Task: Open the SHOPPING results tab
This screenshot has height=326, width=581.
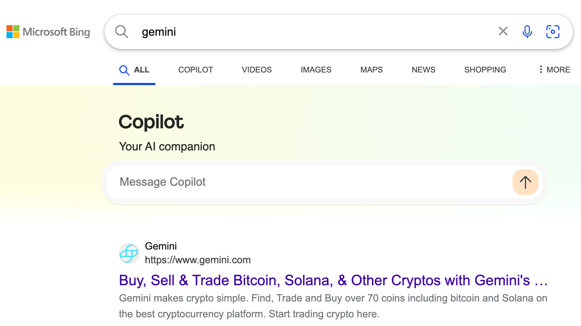Action: tap(485, 70)
